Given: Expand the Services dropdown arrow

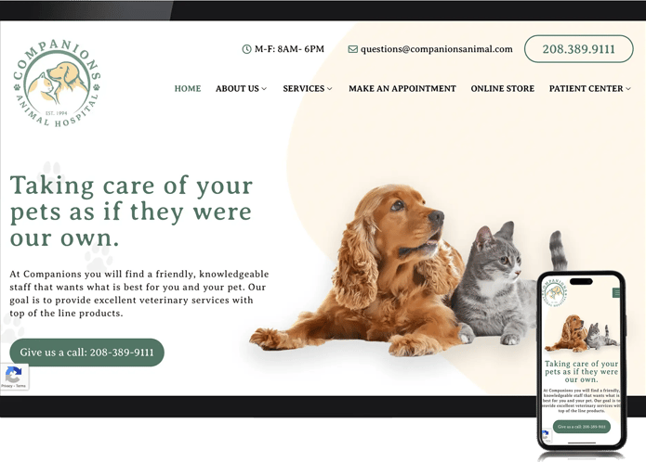Looking at the screenshot, I should coord(330,89).
